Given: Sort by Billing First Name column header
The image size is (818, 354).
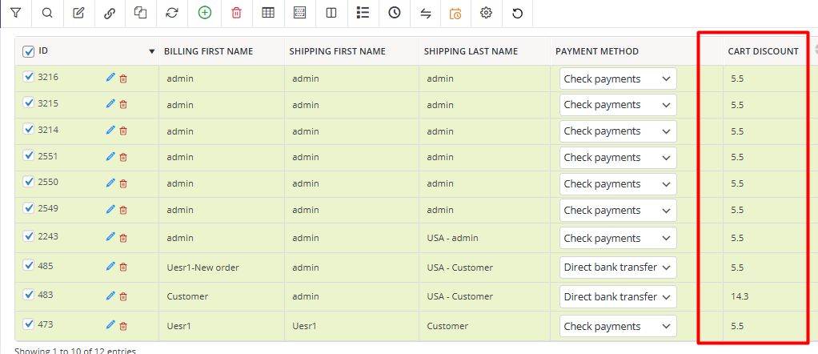Looking at the screenshot, I should [208, 51].
